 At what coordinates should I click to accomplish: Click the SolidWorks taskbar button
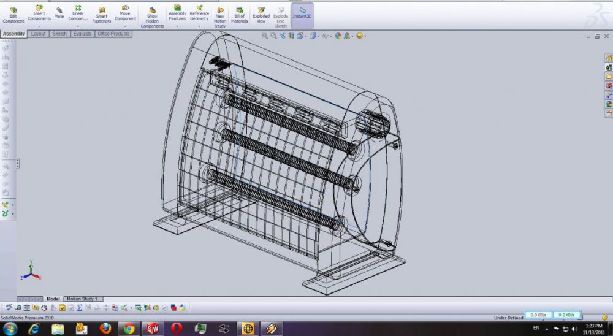pos(153,329)
